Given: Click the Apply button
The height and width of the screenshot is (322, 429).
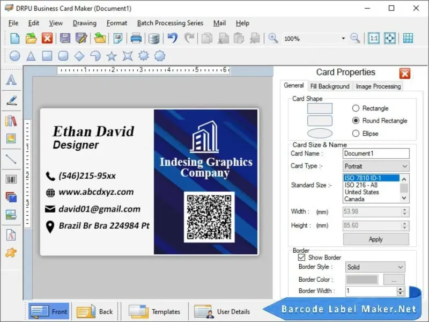Looking at the screenshot, I should click(376, 239).
